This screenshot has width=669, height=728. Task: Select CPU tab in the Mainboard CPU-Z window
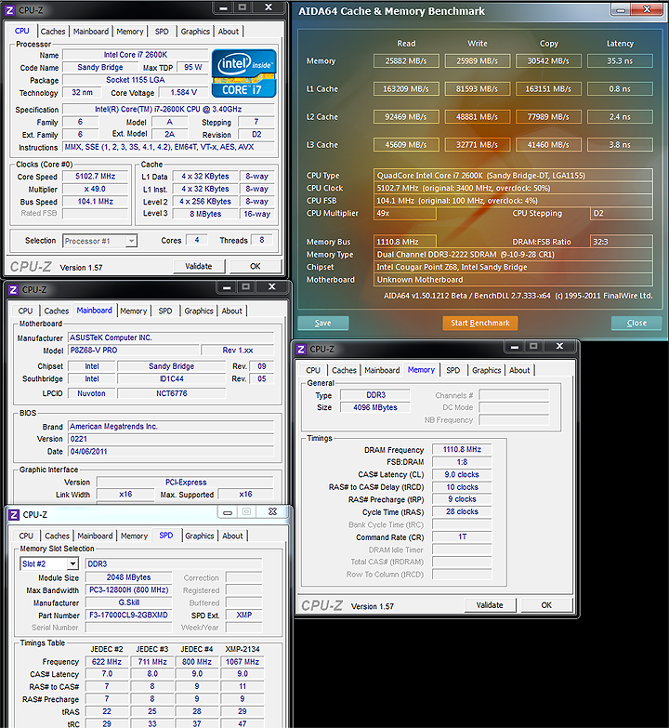[x=25, y=311]
